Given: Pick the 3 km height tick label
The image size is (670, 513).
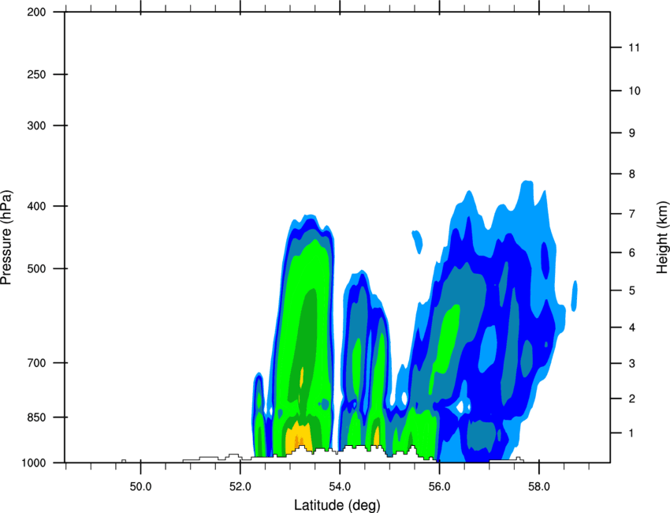Looking at the screenshot, I should point(632,364).
